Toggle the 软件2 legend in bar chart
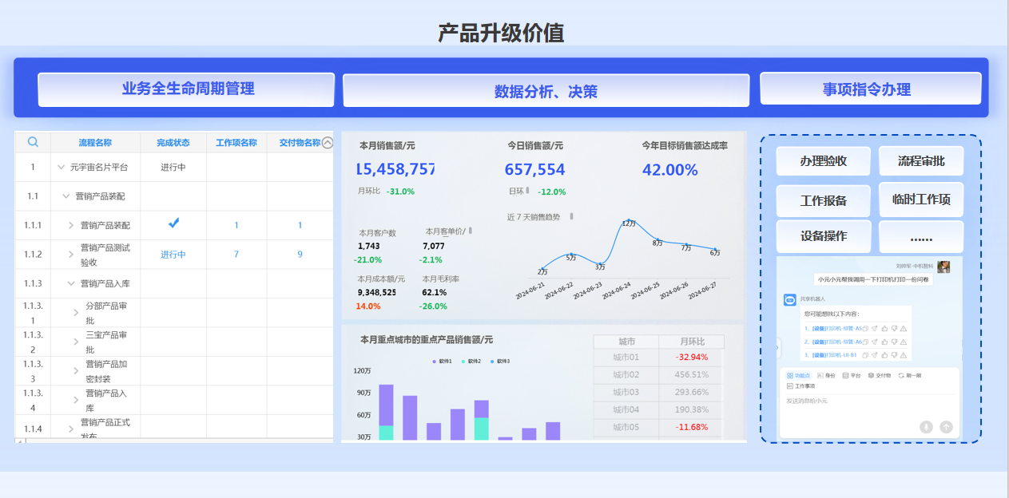The image size is (1009, 498). 471,362
